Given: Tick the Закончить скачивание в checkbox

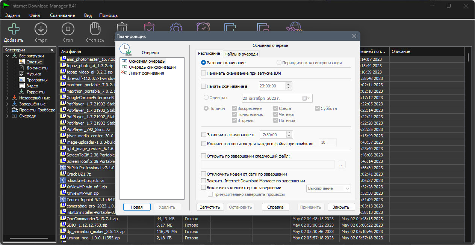Looking at the screenshot, I should pos(204,134).
